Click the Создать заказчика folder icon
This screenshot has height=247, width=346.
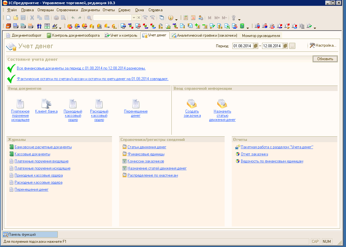coord(192,104)
